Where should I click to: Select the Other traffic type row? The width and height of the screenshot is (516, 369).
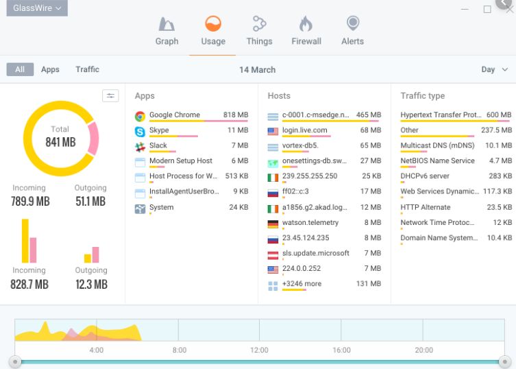coord(456,131)
